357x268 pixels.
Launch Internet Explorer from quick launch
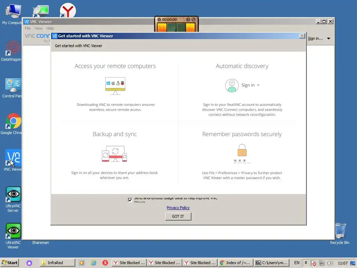click(x=93, y=263)
